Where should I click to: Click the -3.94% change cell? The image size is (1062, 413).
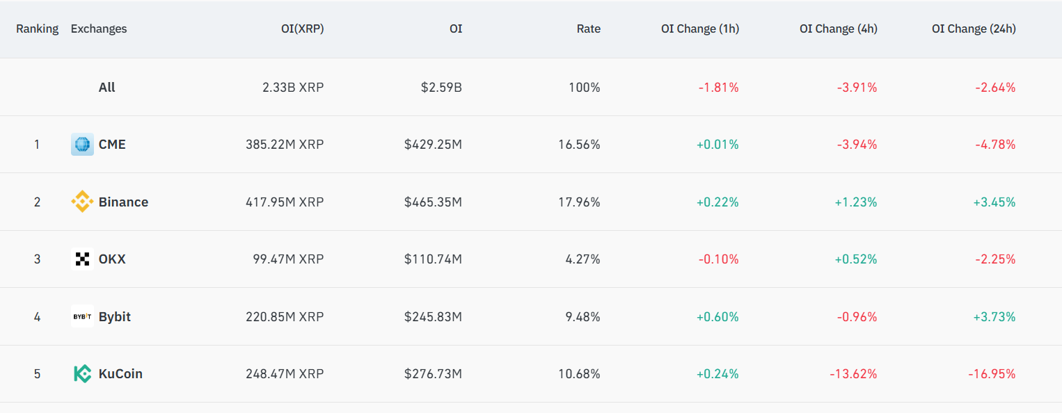pos(857,145)
